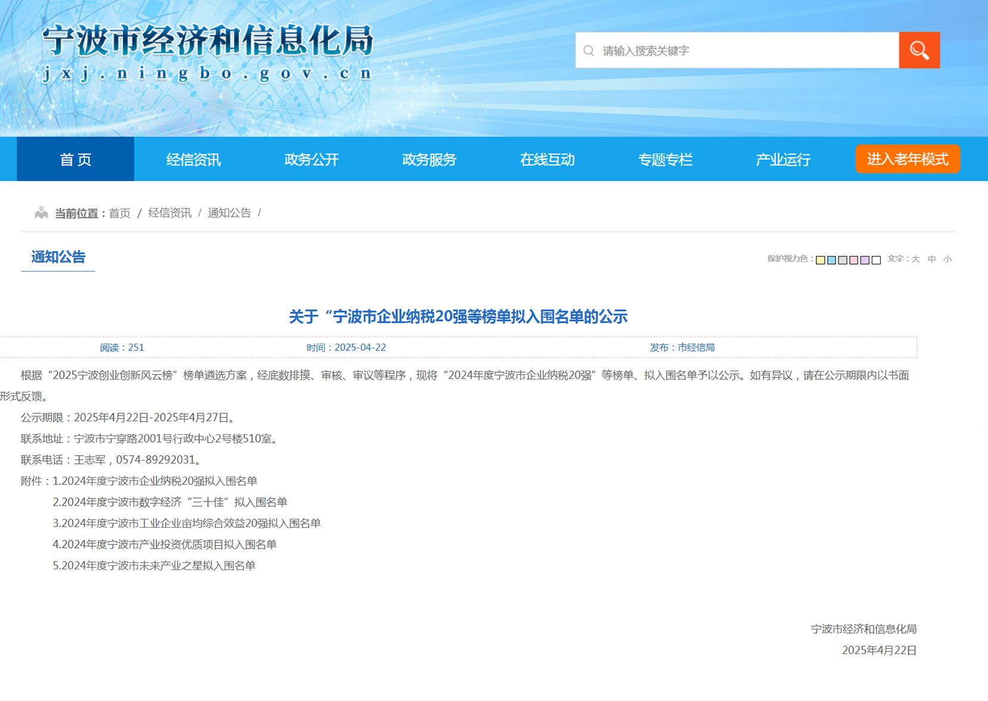Click the location icon beside 当前位置
988x701 pixels.
pos(41,213)
